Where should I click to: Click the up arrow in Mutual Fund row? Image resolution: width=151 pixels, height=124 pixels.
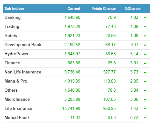(145, 118)
